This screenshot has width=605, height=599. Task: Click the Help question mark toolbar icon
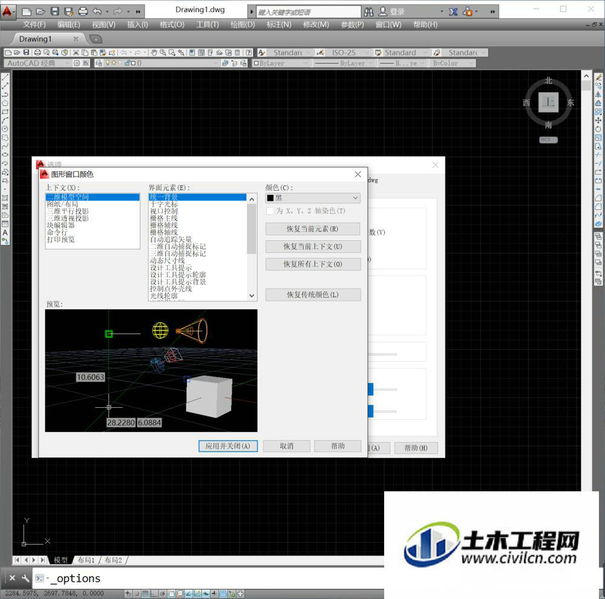pyautogui.click(x=249, y=53)
